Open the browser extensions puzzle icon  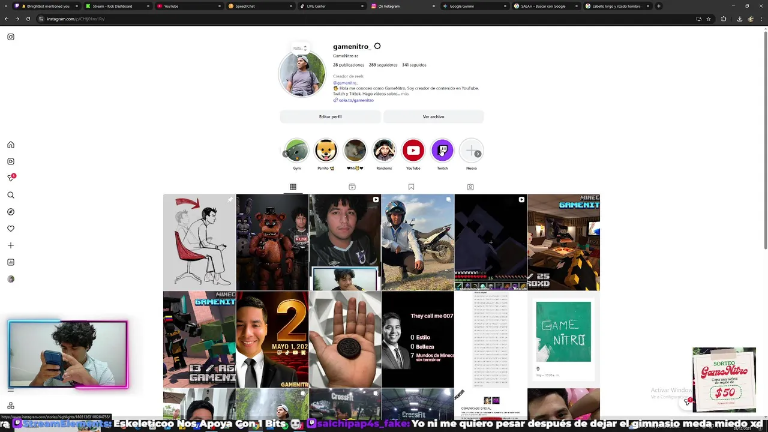724,19
